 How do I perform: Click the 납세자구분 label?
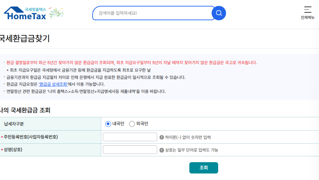pos(14,124)
